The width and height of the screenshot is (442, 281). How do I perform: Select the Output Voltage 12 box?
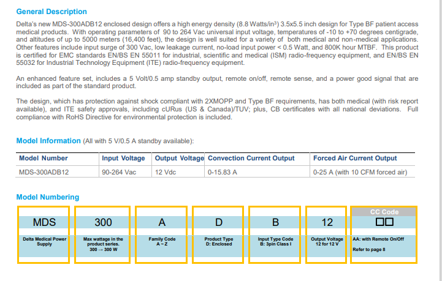click(x=327, y=222)
